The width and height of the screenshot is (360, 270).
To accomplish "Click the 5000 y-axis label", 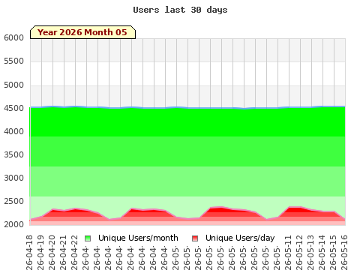I will [13, 85].
